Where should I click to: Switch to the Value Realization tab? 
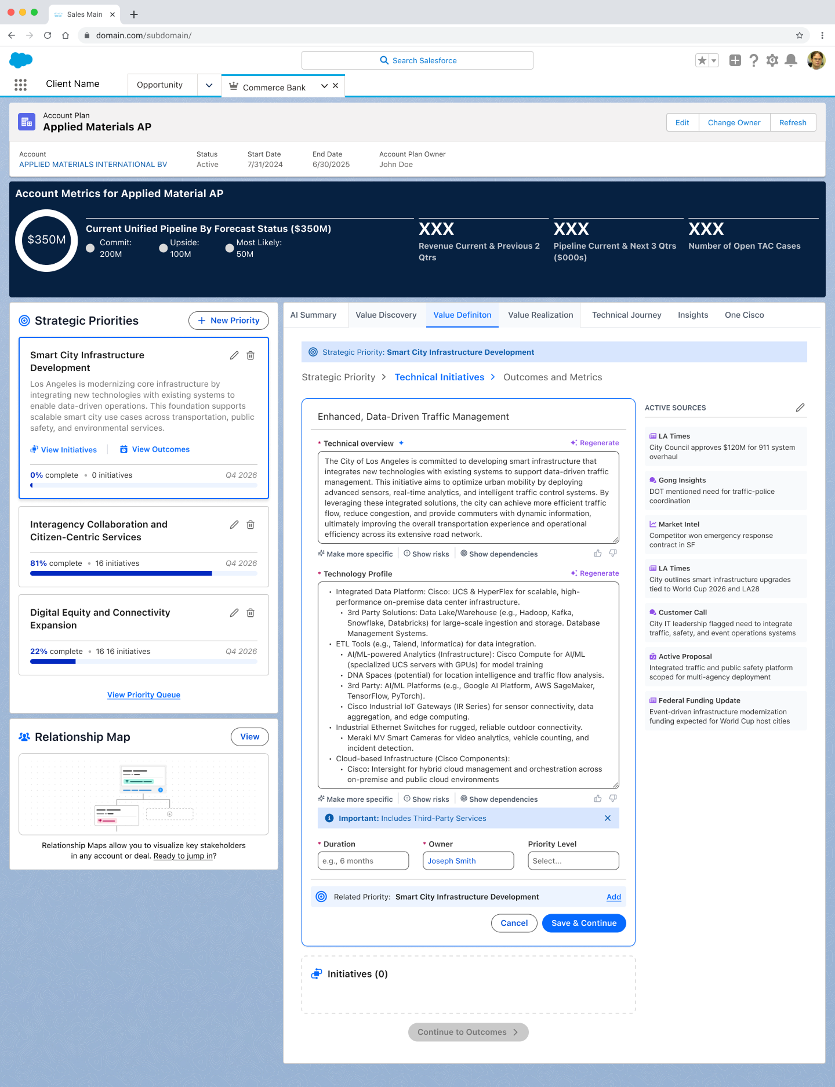[540, 315]
